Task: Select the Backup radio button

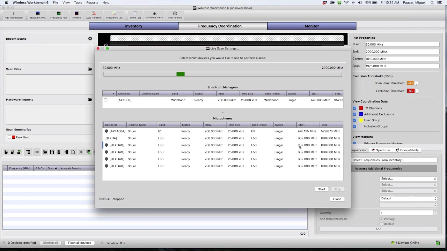Action: coord(381,224)
